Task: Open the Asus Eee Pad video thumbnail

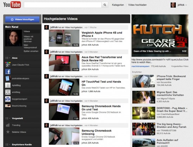Action: [x=64, y=63]
